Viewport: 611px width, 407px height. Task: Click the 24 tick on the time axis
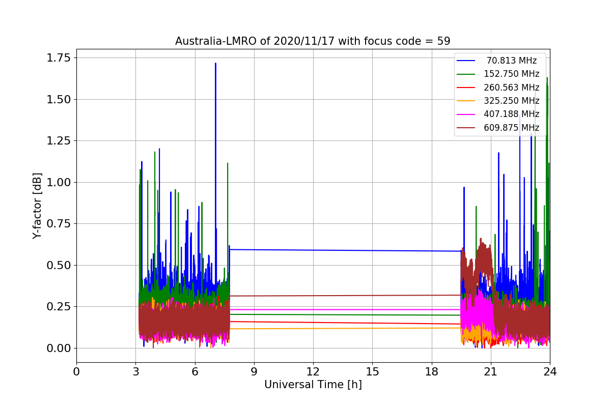550,372
